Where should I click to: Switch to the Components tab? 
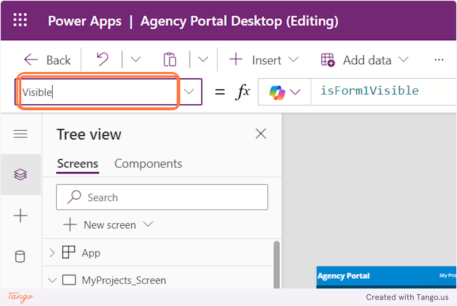coord(148,164)
